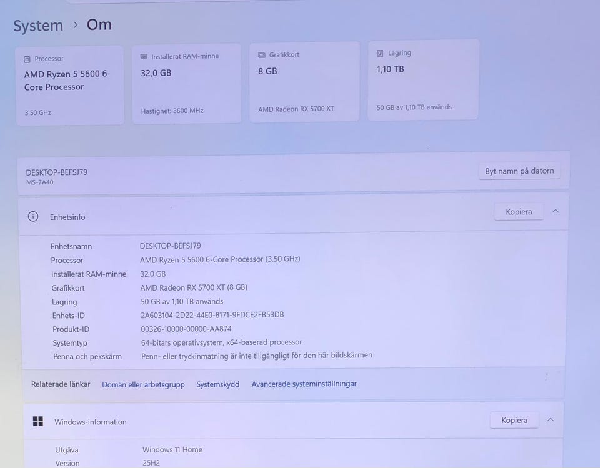Select the Utgåva value Windows 11 Home
600x468 pixels.
tap(172, 450)
